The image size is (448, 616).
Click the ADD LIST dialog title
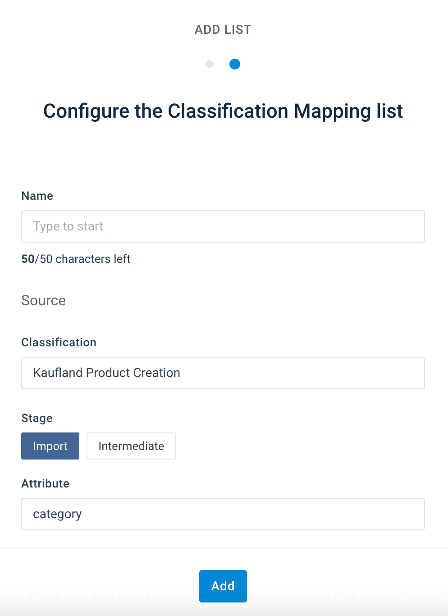click(223, 30)
